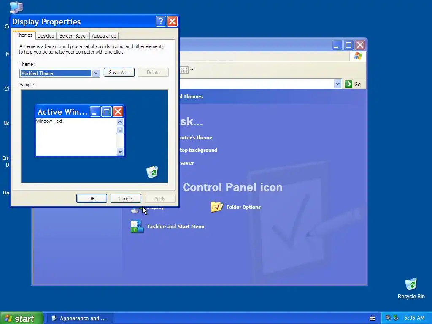The width and height of the screenshot is (432, 324).
Task: Choose the screen saver task link
Action: click(x=187, y=163)
